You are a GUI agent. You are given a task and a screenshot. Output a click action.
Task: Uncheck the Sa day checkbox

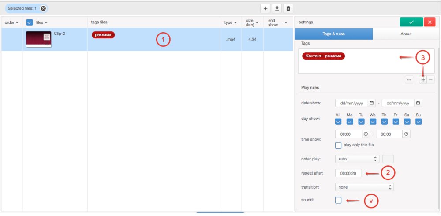coord(407,122)
